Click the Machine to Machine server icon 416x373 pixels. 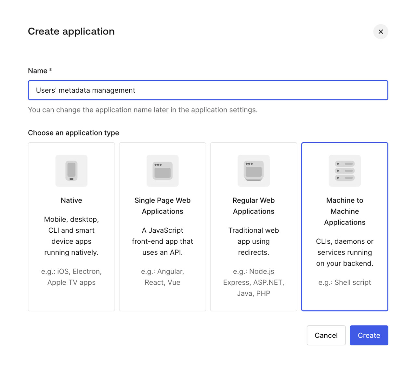(x=344, y=171)
